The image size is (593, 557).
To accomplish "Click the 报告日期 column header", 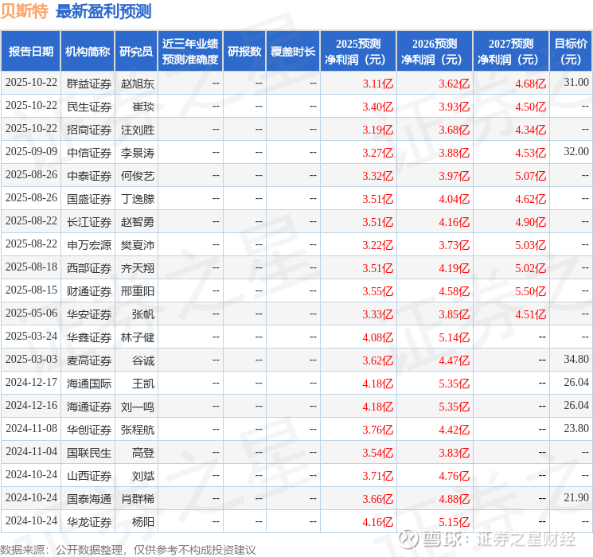I will 30,51.
